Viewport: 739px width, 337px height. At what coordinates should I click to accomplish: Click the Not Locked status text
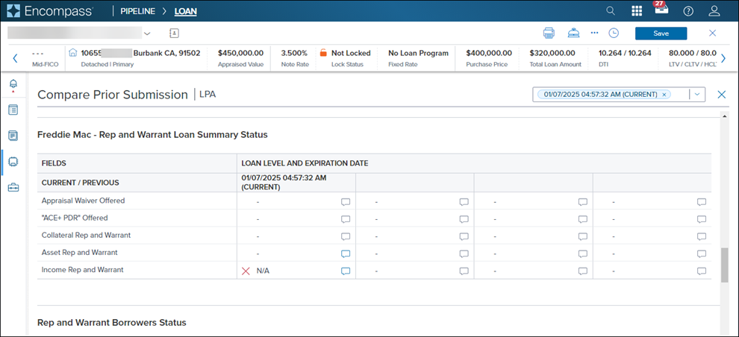click(351, 53)
